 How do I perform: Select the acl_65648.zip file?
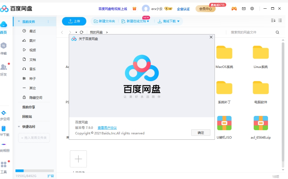[261, 123]
